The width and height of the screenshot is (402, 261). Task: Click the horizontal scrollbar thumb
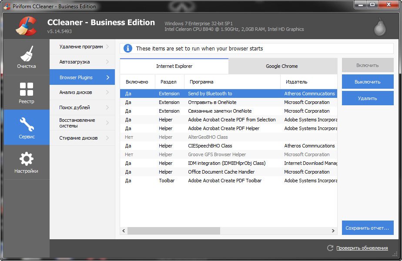(174, 231)
